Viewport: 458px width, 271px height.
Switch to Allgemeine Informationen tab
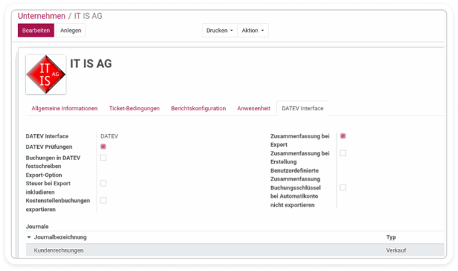coord(64,108)
